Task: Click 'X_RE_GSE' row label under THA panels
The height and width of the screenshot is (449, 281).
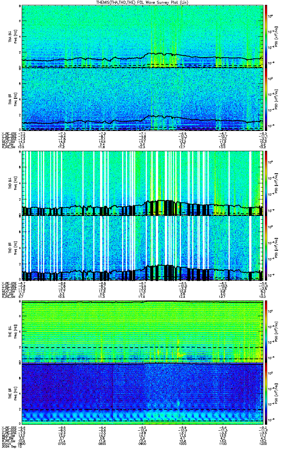Action: coord(9,134)
